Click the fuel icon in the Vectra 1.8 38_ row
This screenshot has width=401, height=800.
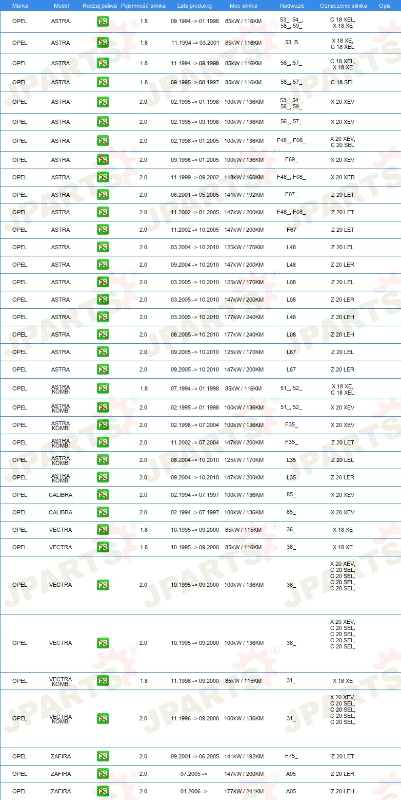103,547
